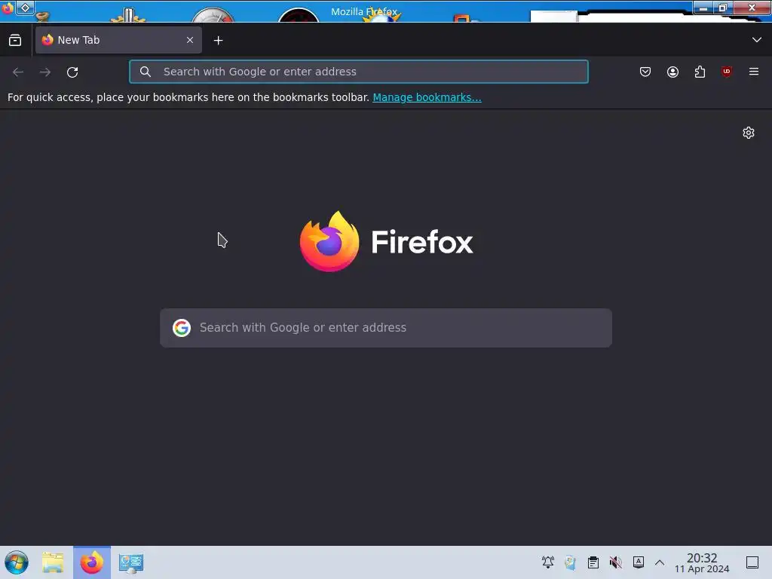Viewport: 772px width, 579px height.
Task: Open the Firefox View tab icon
Action: [x=15, y=41]
